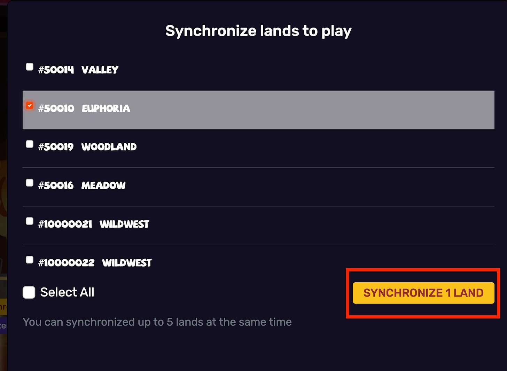Click the VALLEY land name

100,70
